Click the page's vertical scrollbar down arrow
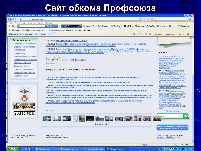 [x=193, y=142]
